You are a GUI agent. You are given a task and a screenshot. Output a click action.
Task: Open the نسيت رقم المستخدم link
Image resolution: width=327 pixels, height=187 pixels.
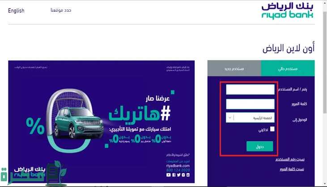[x=290, y=159]
